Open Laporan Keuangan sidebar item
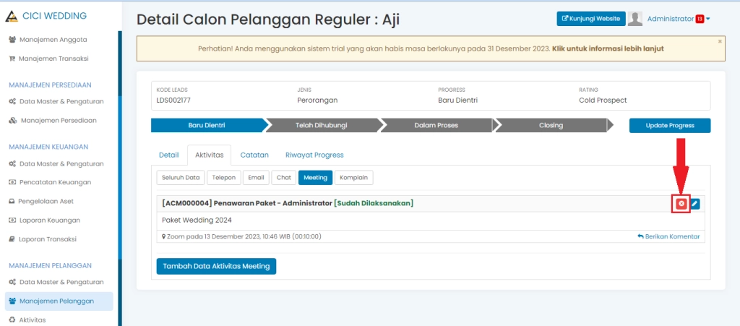This screenshot has width=740, height=326. pos(49,220)
